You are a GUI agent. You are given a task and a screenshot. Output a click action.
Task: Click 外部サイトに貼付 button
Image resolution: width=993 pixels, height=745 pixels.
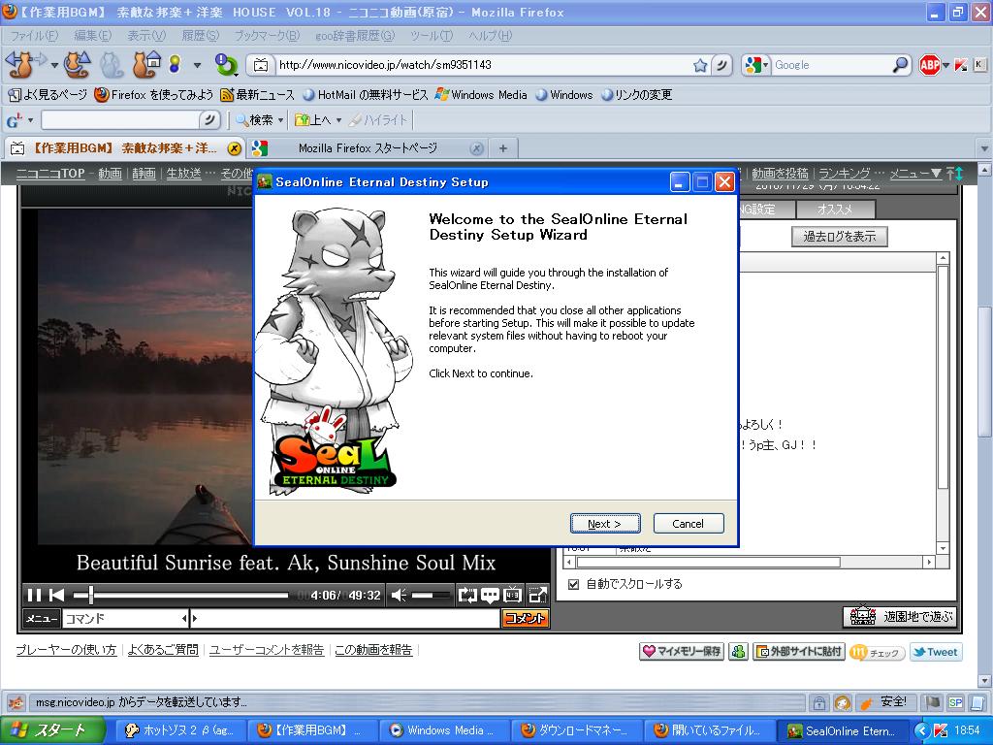(x=799, y=652)
